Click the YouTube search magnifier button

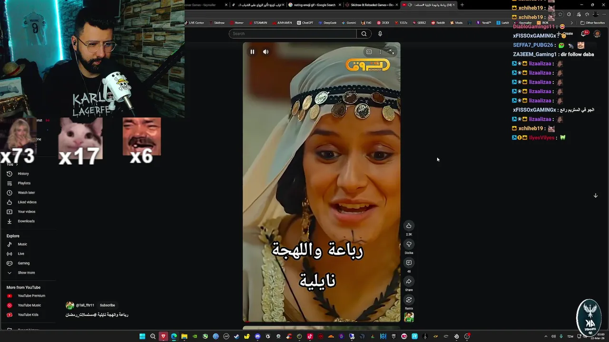[x=364, y=34]
